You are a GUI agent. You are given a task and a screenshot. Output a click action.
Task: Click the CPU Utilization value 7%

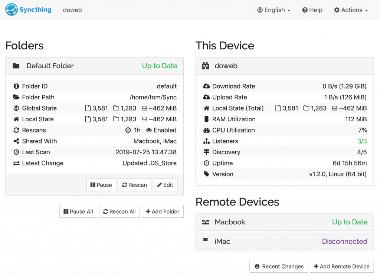[362, 130]
